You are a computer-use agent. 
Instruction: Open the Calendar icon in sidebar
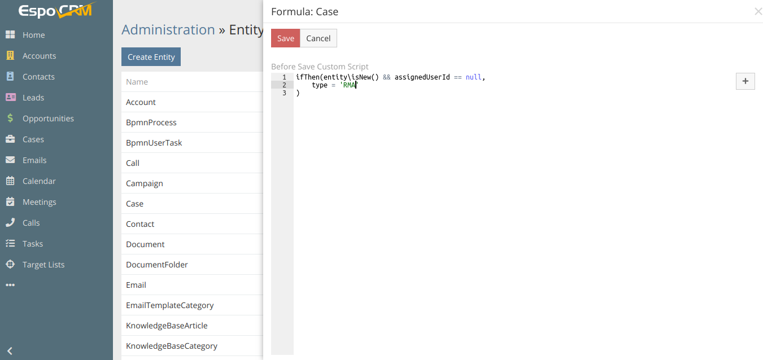(10, 181)
